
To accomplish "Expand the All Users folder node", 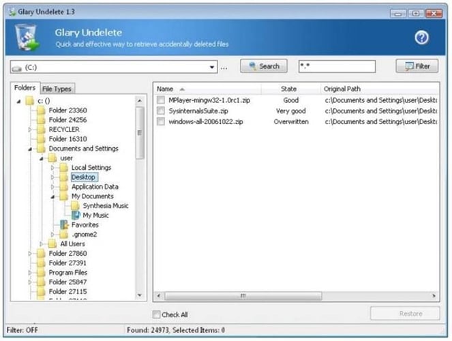I will tap(42, 243).
